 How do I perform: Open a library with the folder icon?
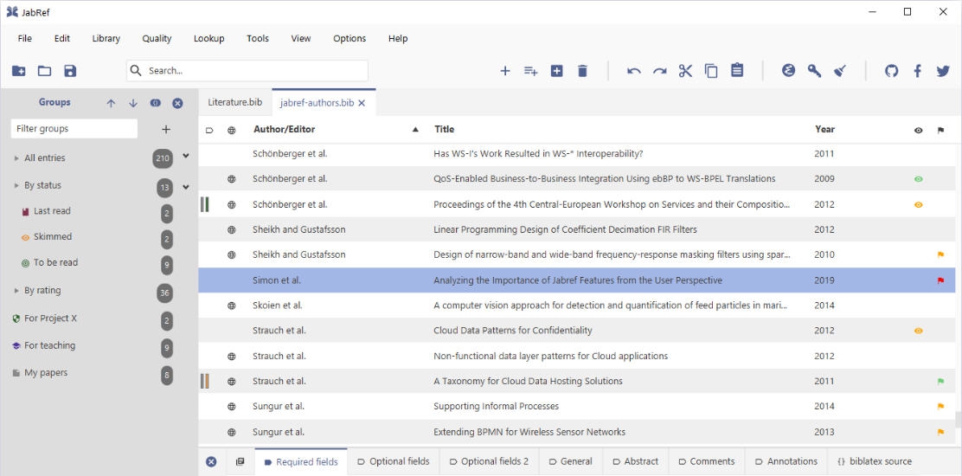[x=44, y=71]
